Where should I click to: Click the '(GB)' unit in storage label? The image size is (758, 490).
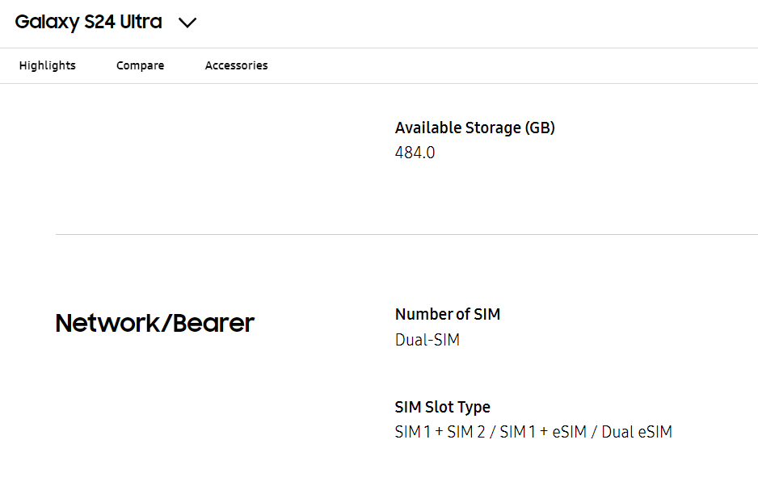tap(540, 128)
